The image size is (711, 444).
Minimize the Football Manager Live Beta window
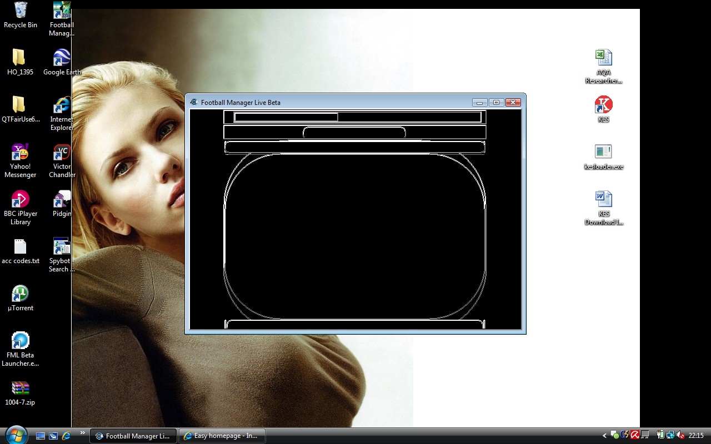(x=480, y=102)
